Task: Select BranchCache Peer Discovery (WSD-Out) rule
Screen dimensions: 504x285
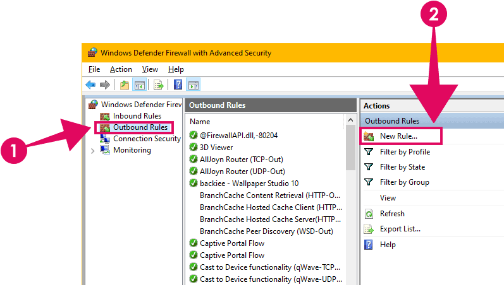Action: [x=266, y=231]
